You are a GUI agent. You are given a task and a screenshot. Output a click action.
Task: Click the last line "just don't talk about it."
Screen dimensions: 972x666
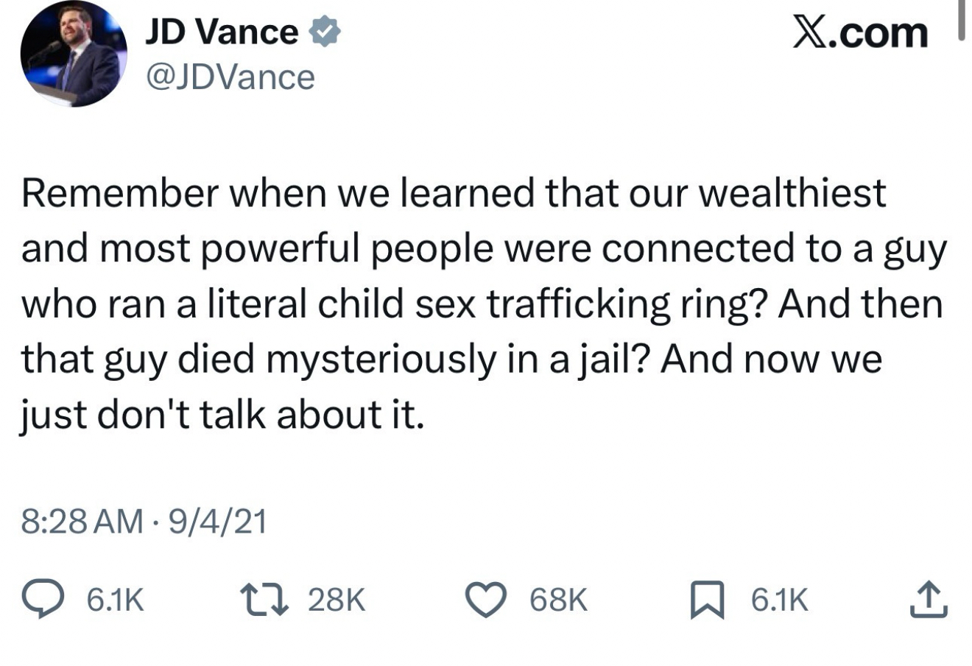click(222, 416)
